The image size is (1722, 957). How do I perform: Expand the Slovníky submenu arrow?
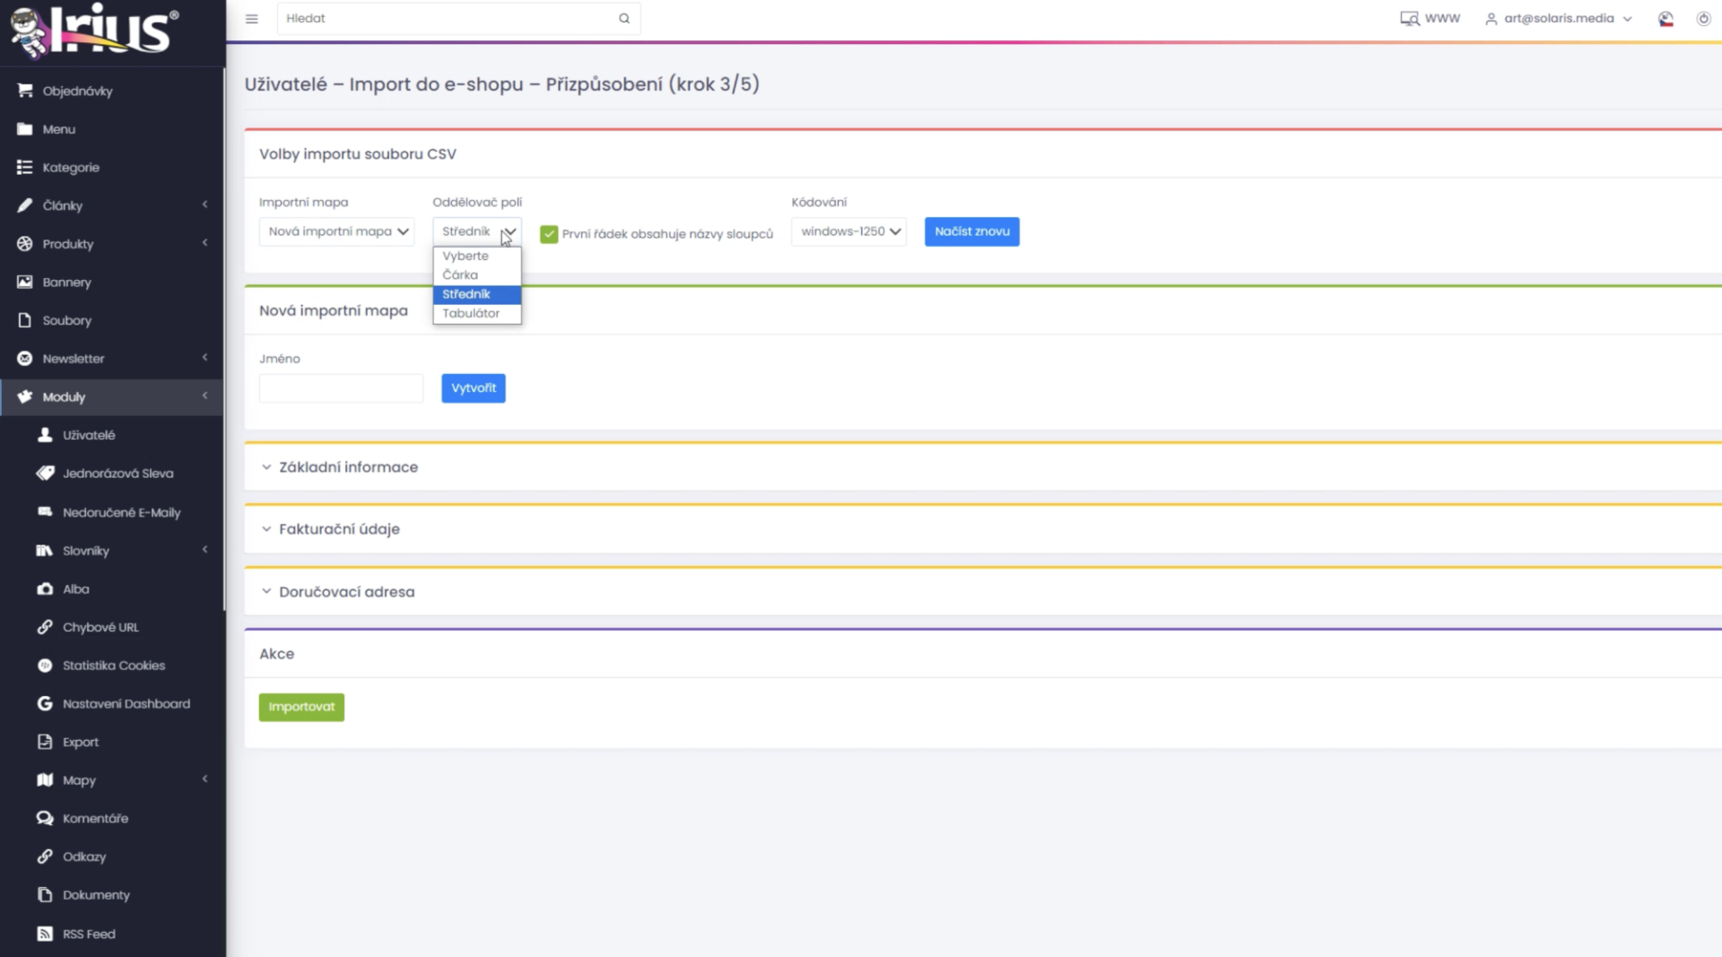(x=205, y=550)
